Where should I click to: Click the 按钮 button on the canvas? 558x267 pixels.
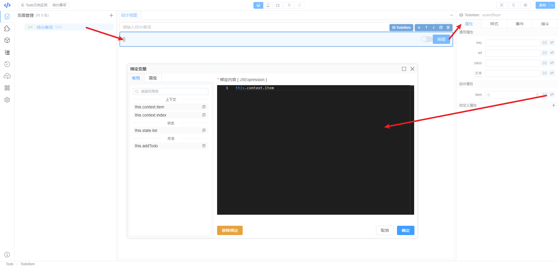[x=441, y=39]
